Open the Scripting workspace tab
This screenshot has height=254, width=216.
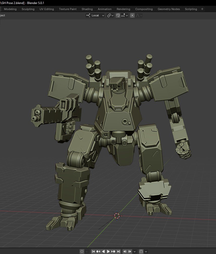pos(191,9)
